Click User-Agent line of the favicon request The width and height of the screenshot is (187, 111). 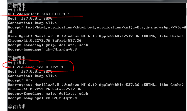[96, 85]
